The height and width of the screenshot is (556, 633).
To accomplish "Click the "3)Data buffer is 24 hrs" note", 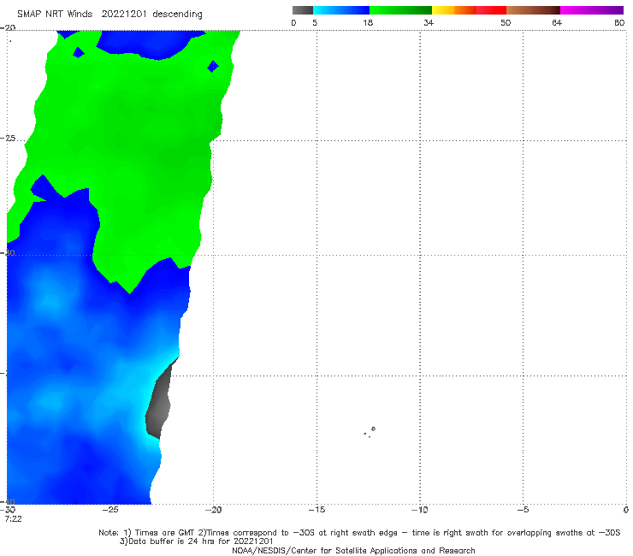I will coord(196,541).
